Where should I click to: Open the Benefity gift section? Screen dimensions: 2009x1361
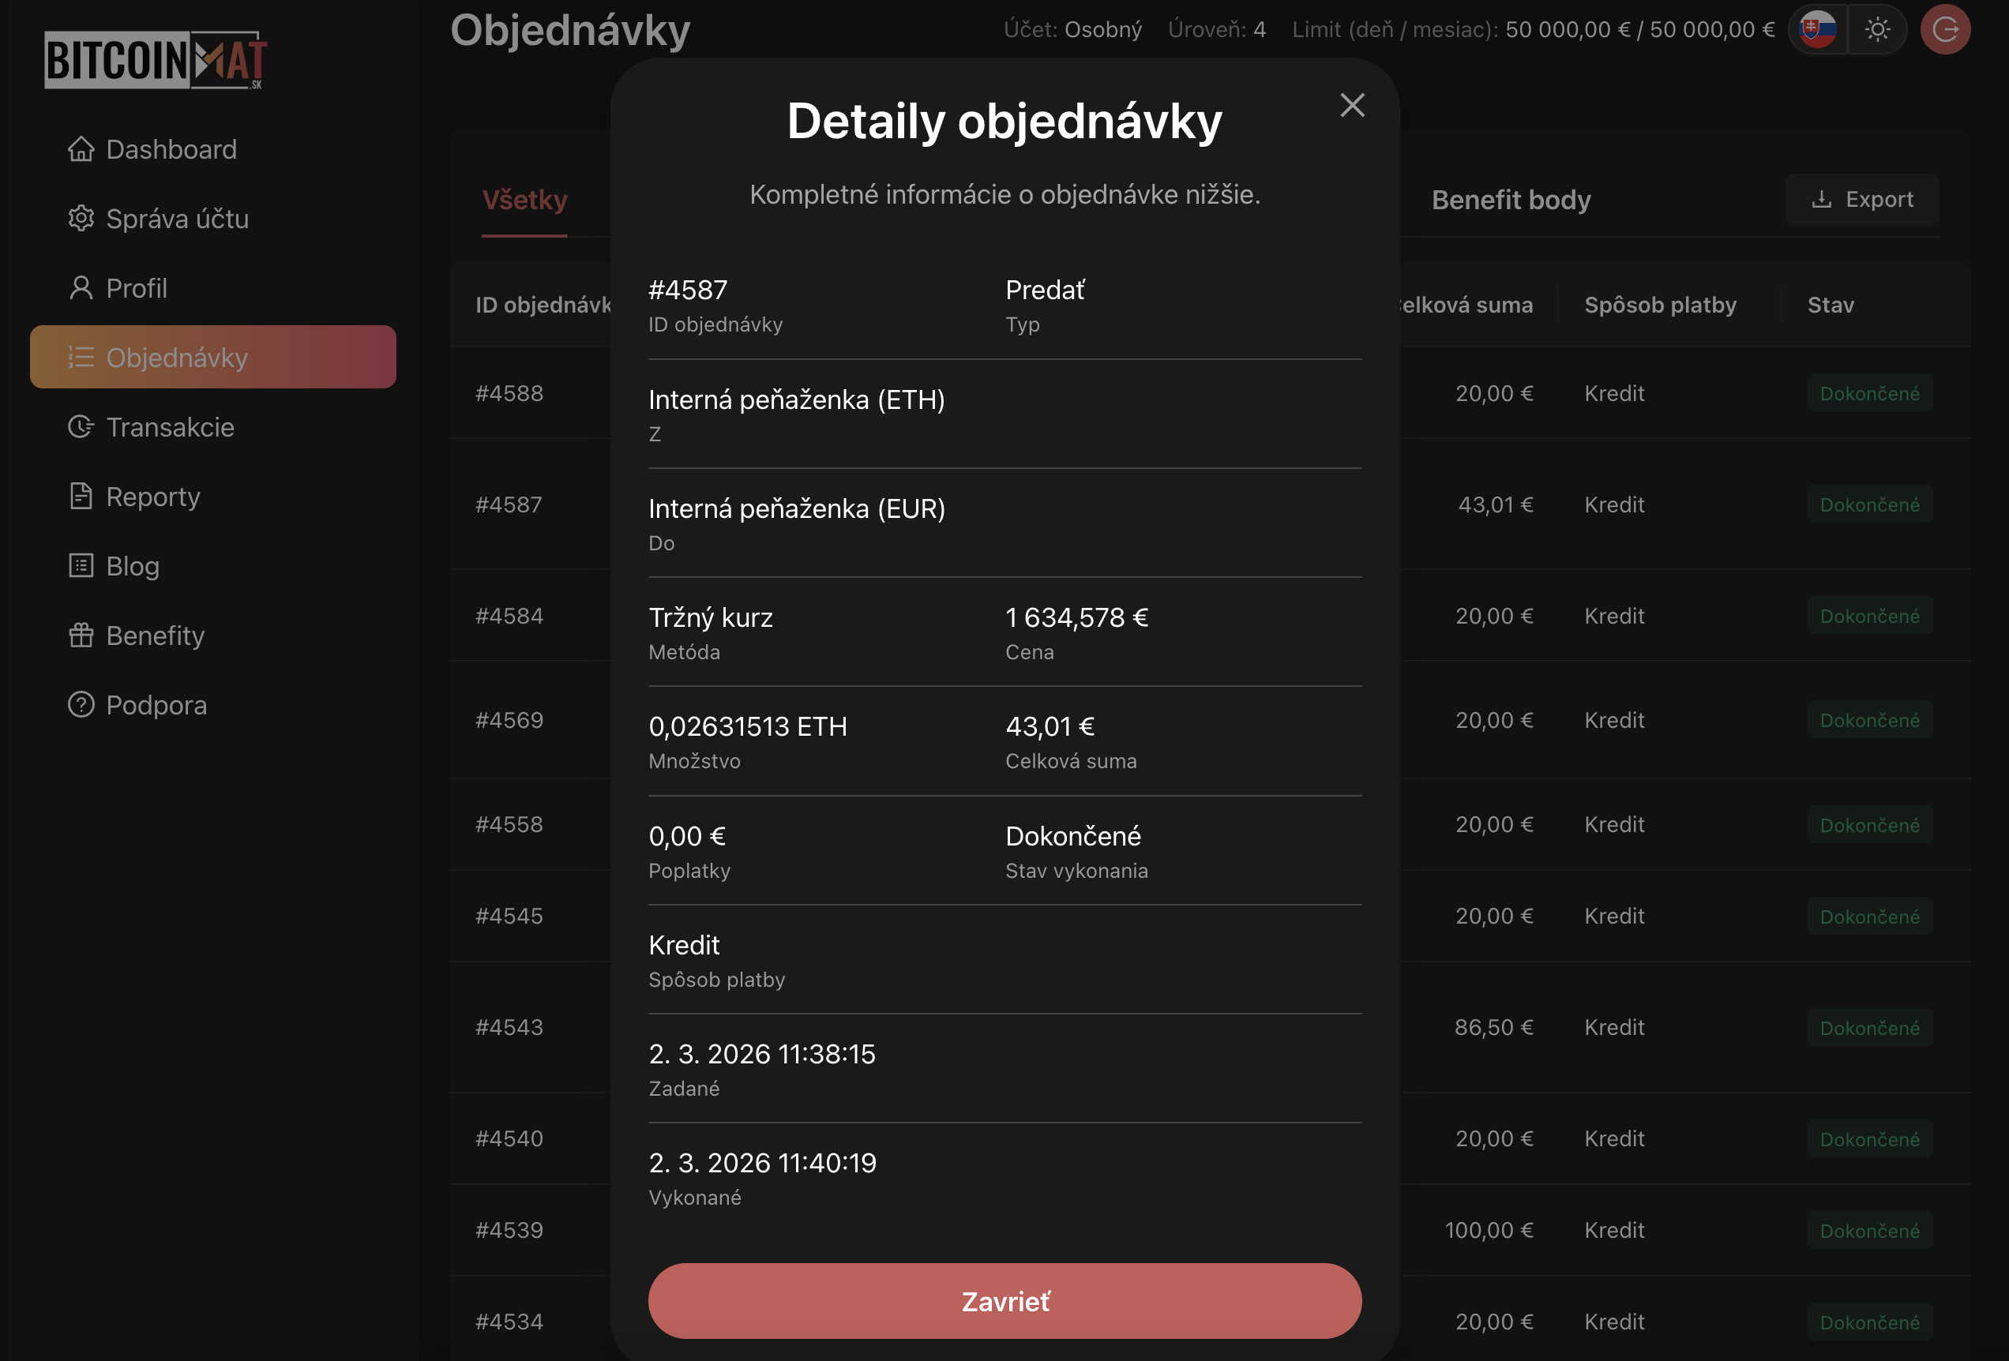(x=156, y=636)
